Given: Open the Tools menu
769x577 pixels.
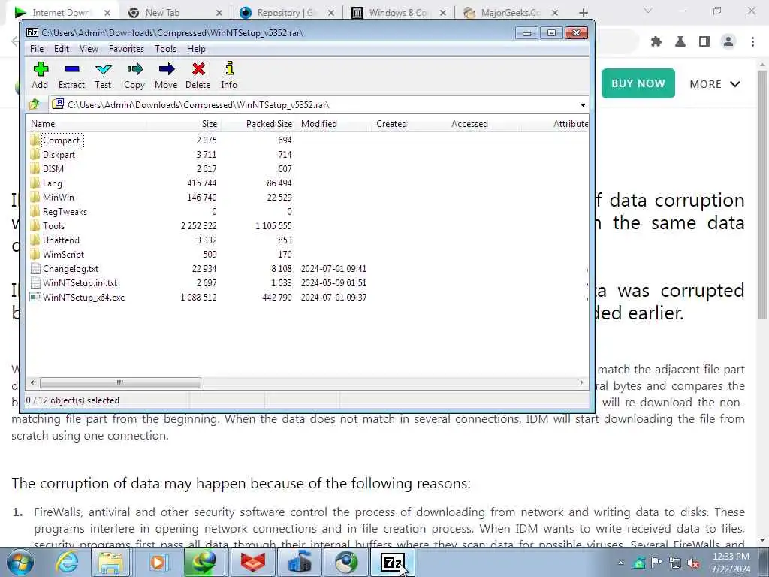Looking at the screenshot, I should click(165, 49).
